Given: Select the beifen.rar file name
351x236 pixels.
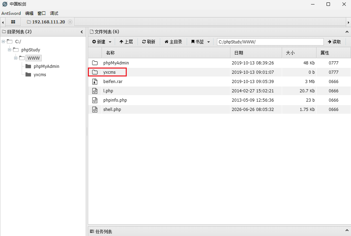Looking at the screenshot, I should point(113,82).
